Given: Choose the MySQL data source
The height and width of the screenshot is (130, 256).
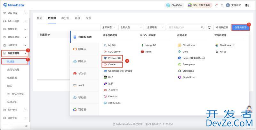Looking at the screenshot, I should [x=110, y=45].
